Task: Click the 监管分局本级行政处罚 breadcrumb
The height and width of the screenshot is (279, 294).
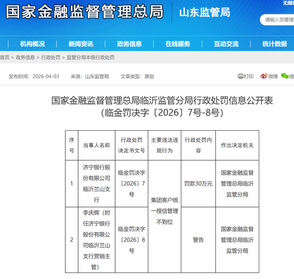Action: 90,57
